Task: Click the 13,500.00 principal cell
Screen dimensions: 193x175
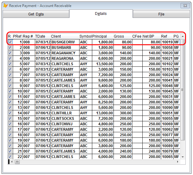Action: pyautogui.click(x=103, y=64)
